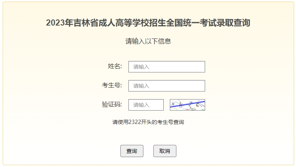
Task: Click the 请输入以下信息 subtitle text
Action: coord(148,41)
